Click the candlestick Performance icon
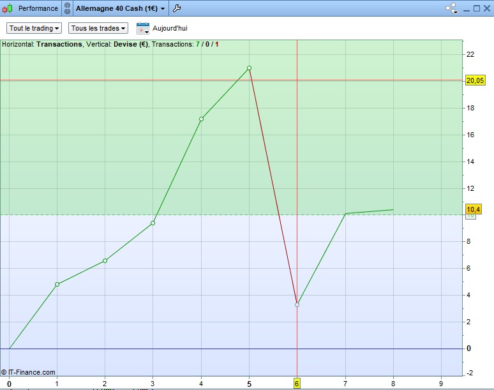494x390 pixels. click(x=8, y=8)
